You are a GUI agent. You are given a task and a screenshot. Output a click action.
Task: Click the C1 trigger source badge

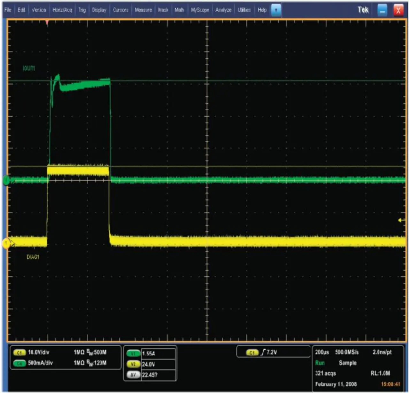click(252, 352)
